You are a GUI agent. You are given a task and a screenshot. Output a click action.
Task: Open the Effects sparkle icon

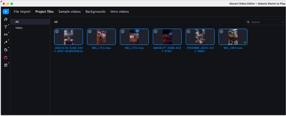(6, 42)
